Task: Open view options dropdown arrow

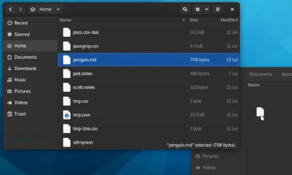Action: point(206,9)
